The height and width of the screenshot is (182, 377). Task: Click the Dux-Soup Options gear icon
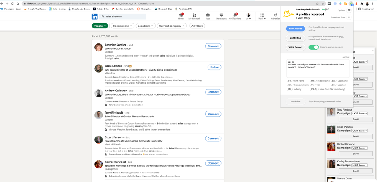pyautogui.click(x=349, y=10)
